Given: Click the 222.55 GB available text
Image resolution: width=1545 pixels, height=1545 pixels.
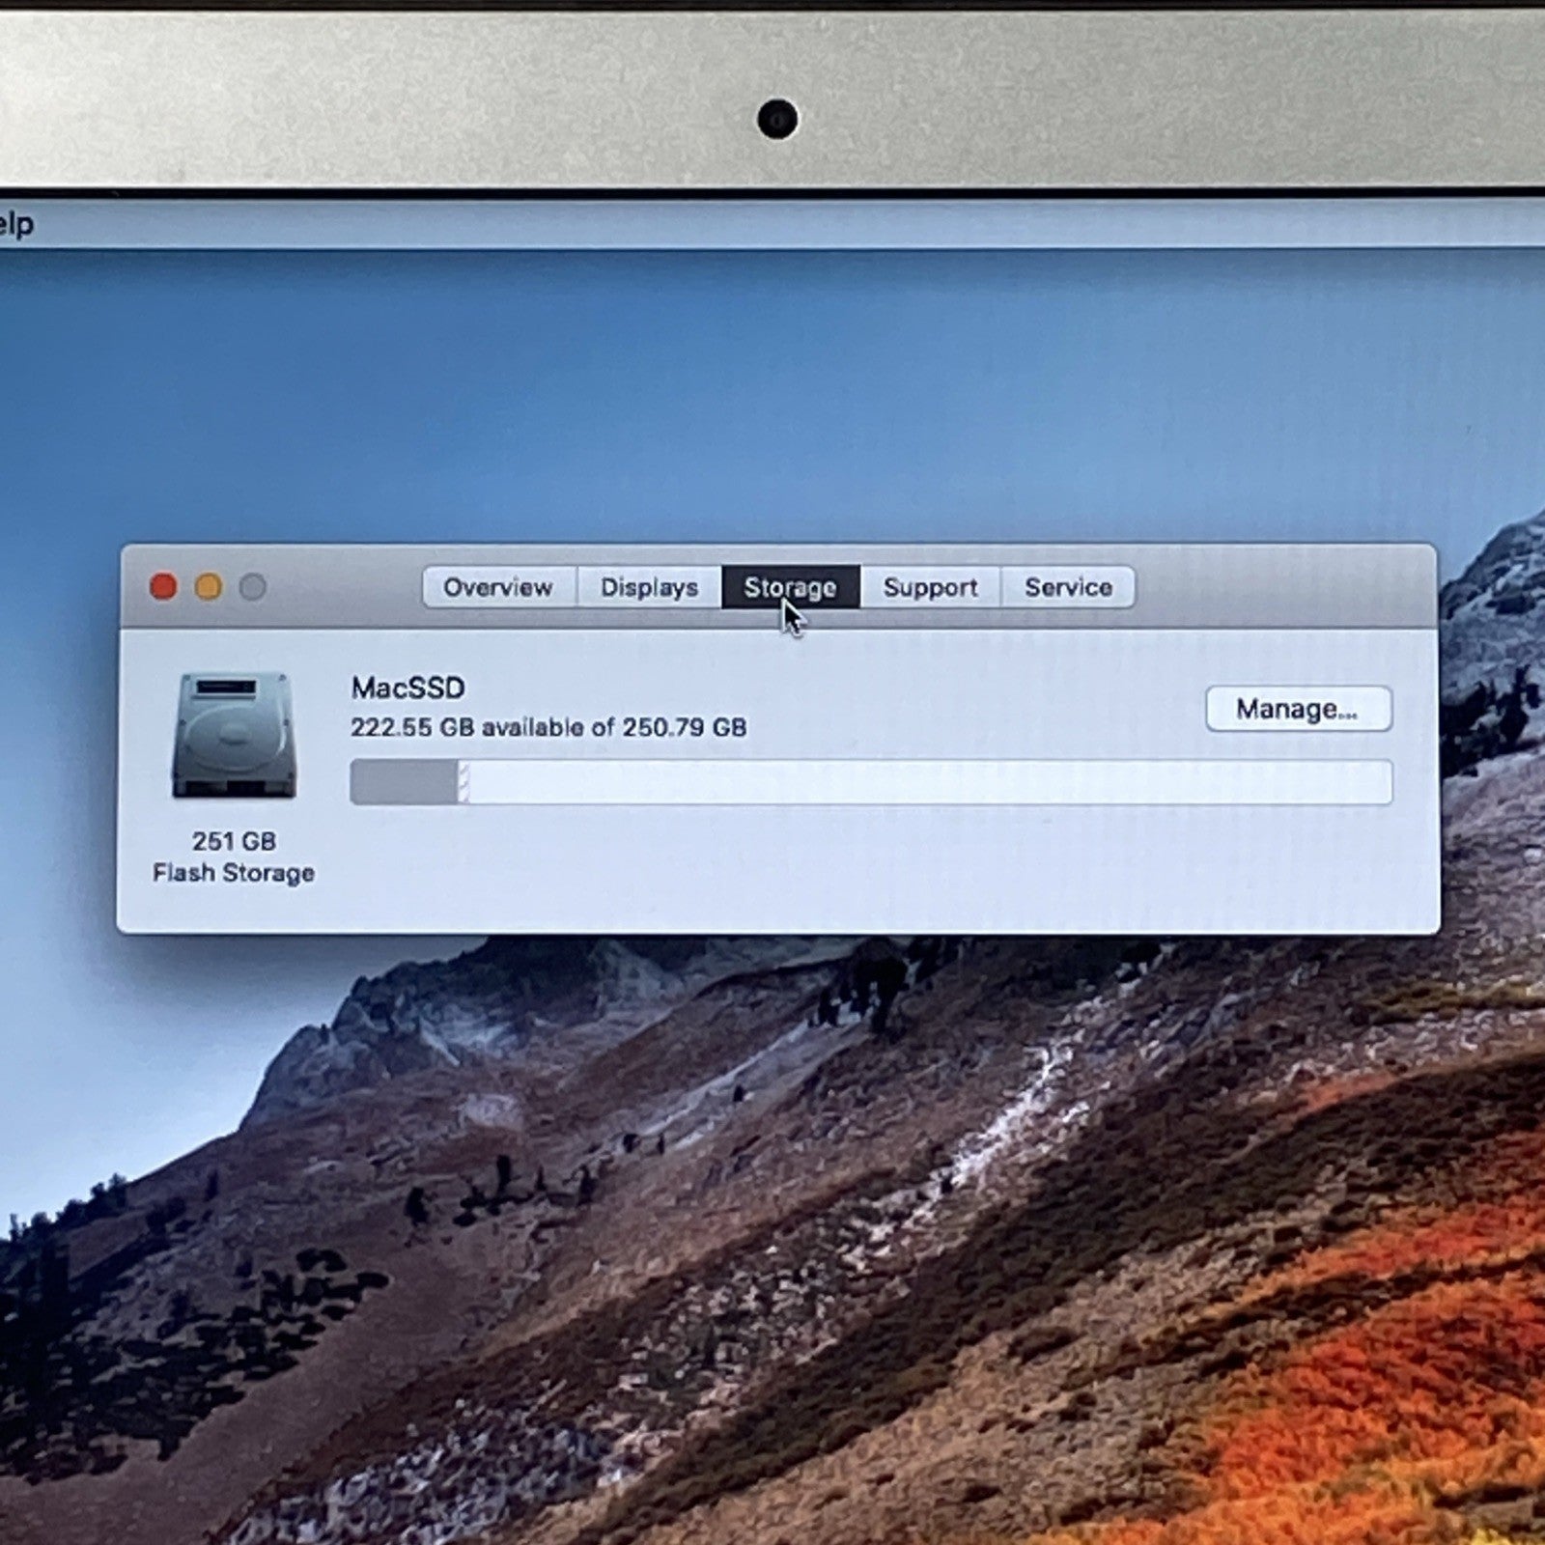Looking at the screenshot, I should coord(548,727).
